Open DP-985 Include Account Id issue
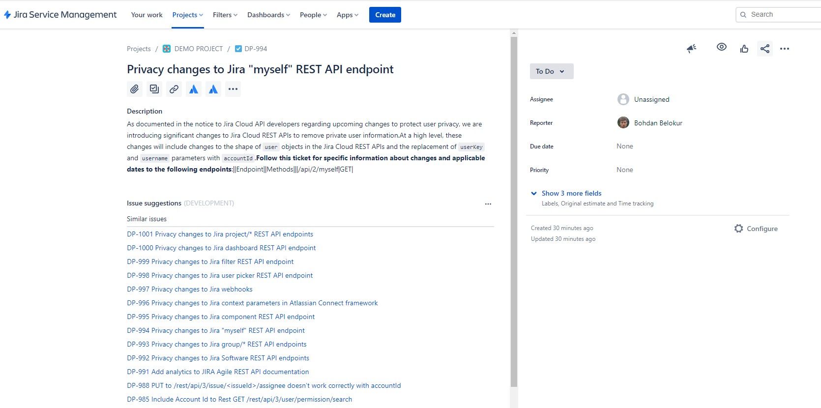This screenshot has width=821, height=408. click(239, 399)
